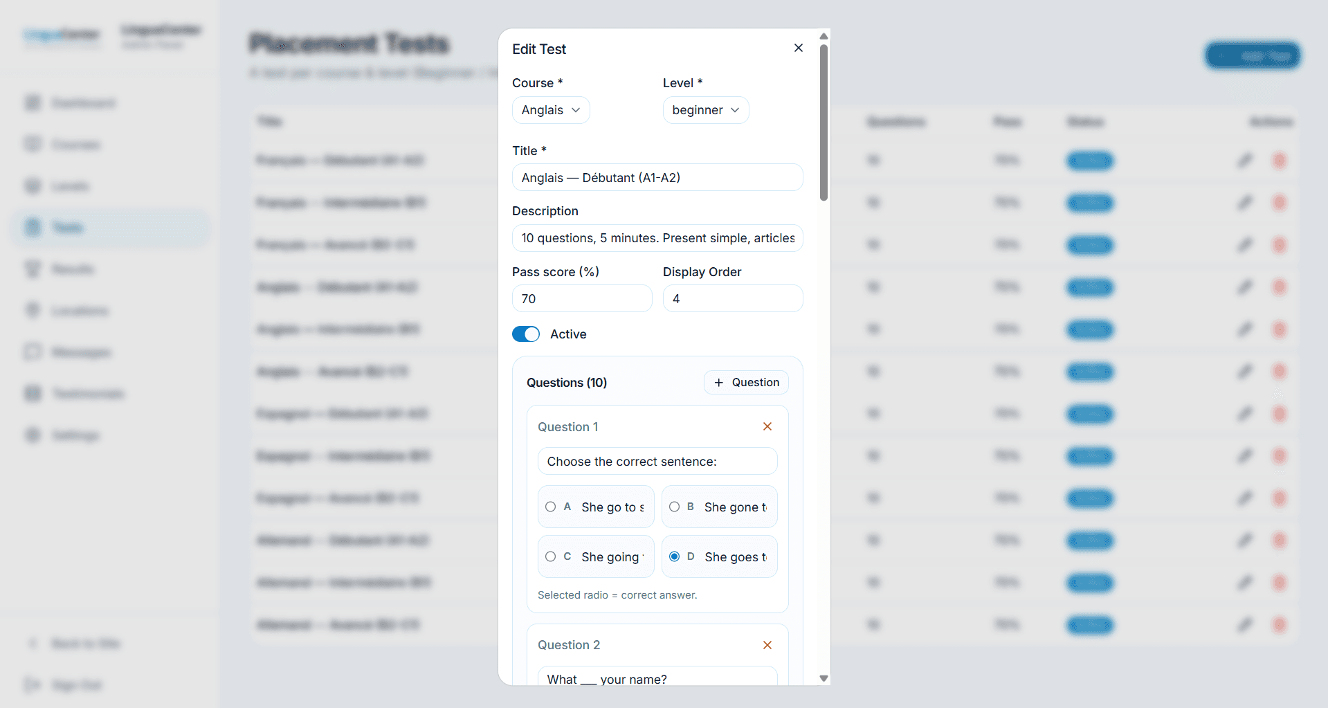Select radio option B 'She gone'
Viewport: 1328px width, 708px height.
(675, 507)
